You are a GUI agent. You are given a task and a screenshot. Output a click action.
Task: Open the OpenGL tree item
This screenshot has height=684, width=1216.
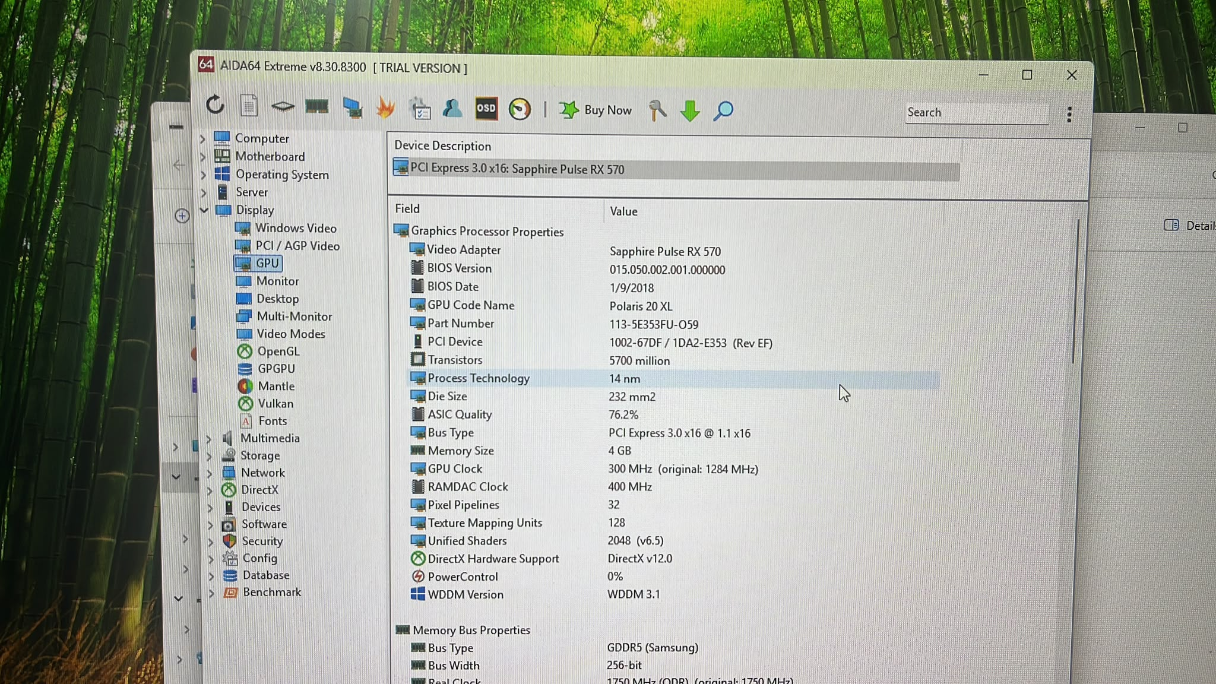coord(268,351)
